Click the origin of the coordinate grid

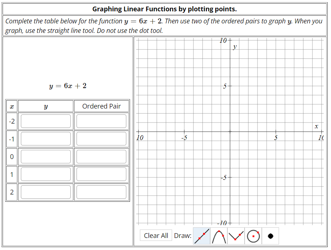click(230, 132)
